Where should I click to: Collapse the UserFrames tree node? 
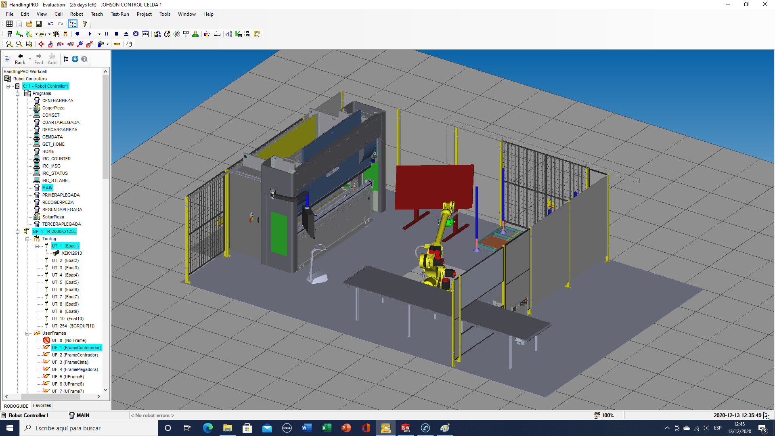27,333
